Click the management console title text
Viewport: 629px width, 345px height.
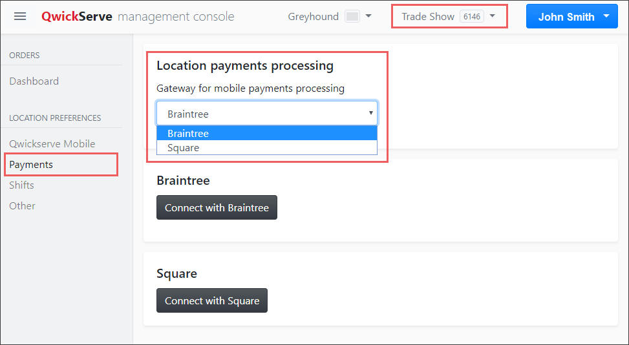[x=176, y=17]
